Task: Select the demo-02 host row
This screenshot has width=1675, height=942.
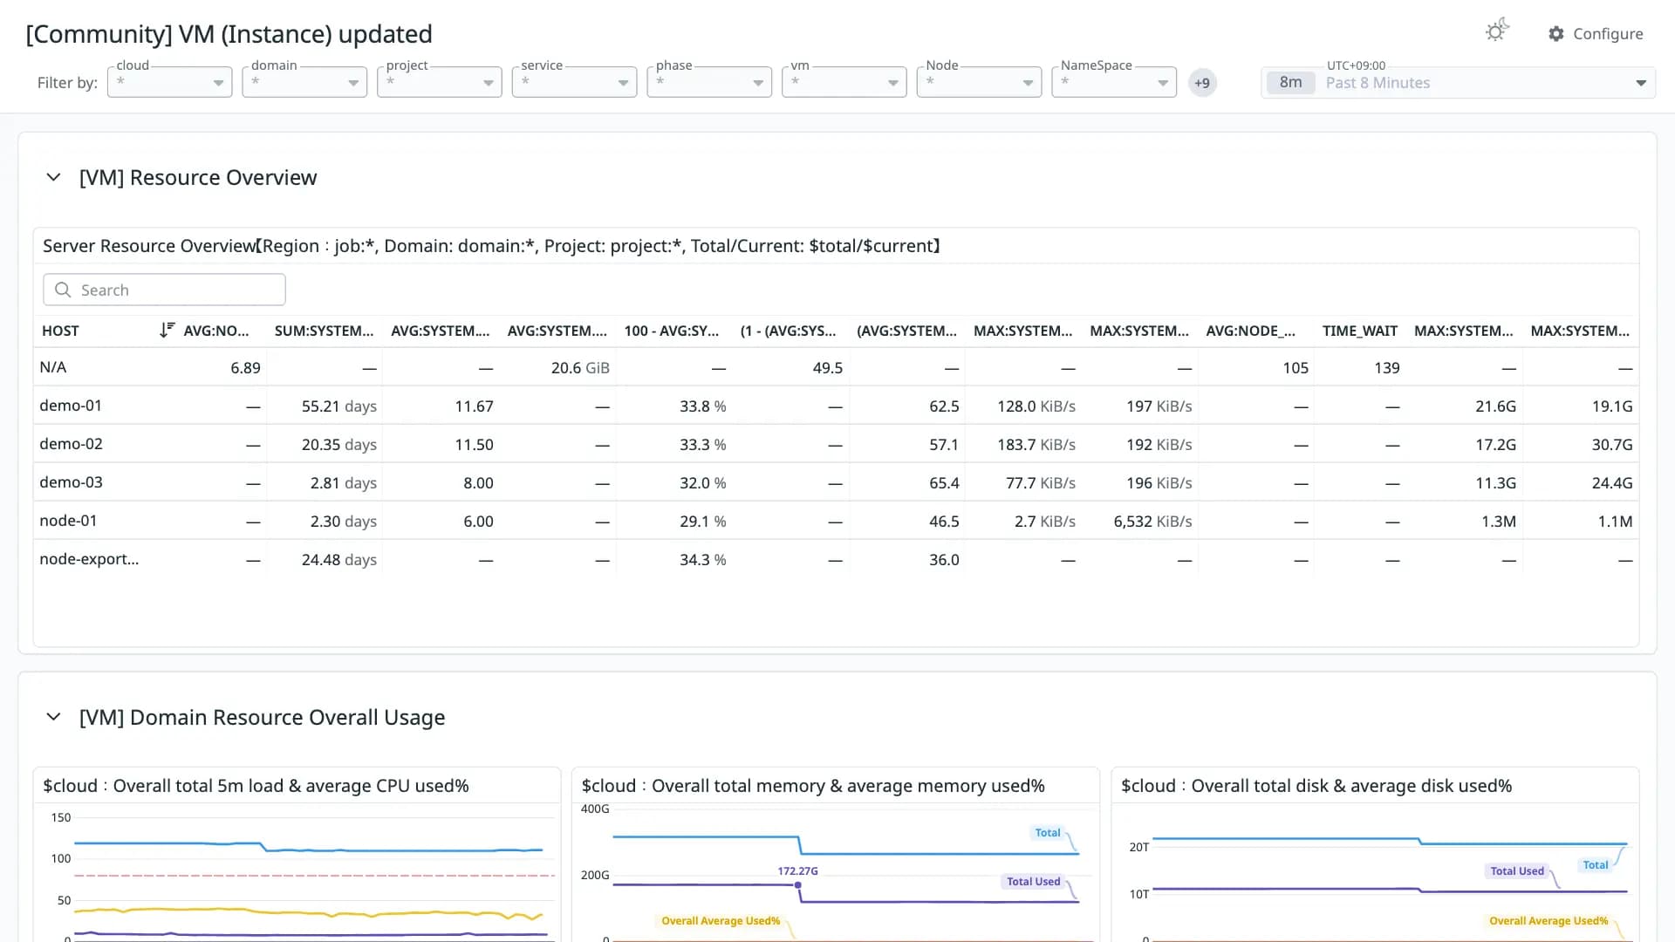Action: 836,444
